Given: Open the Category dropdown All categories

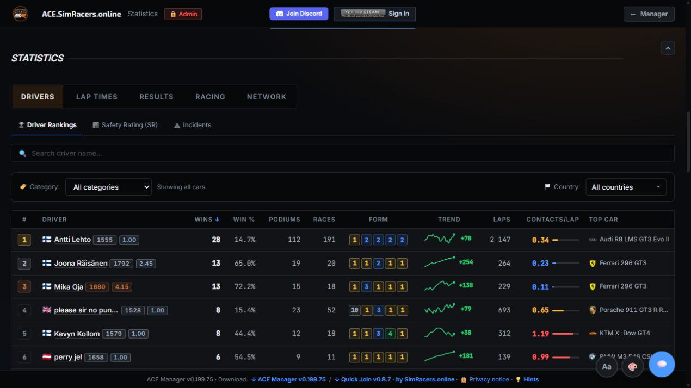Looking at the screenshot, I should tap(108, 187).
